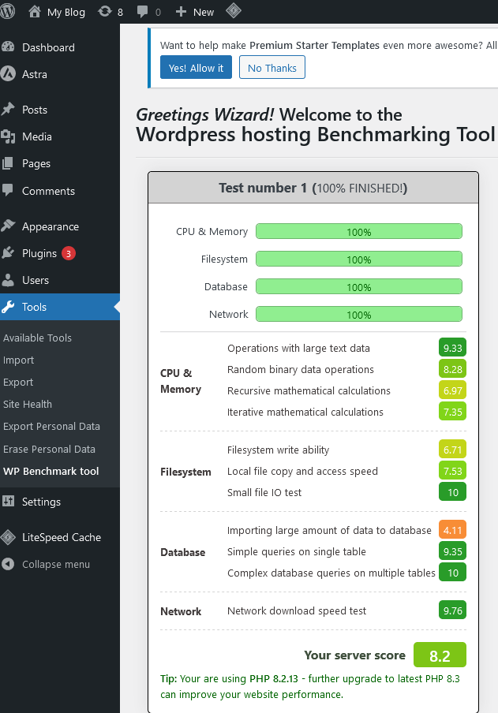This screenshot has width=498, height=713.
Task: Click the Astra logo icon
Action: [x=8, y=73]
